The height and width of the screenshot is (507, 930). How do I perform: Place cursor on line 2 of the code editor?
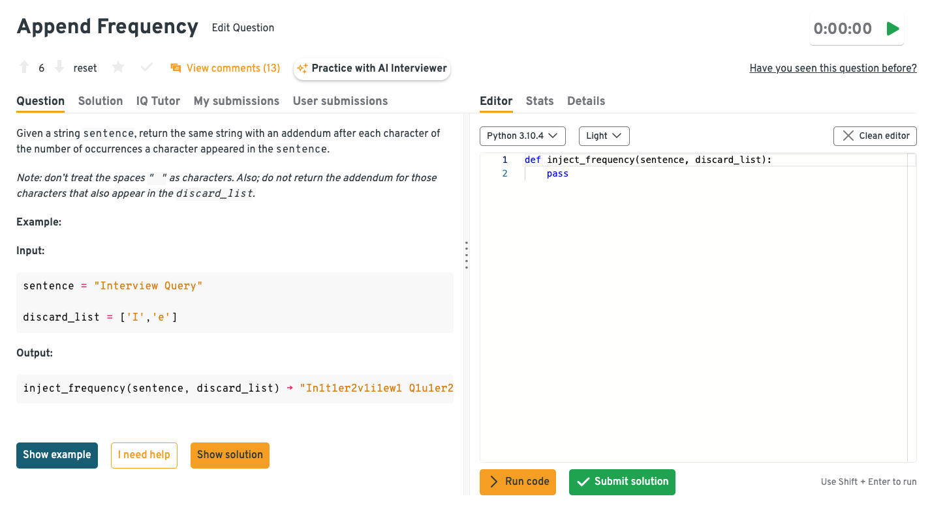coord(557,173)
